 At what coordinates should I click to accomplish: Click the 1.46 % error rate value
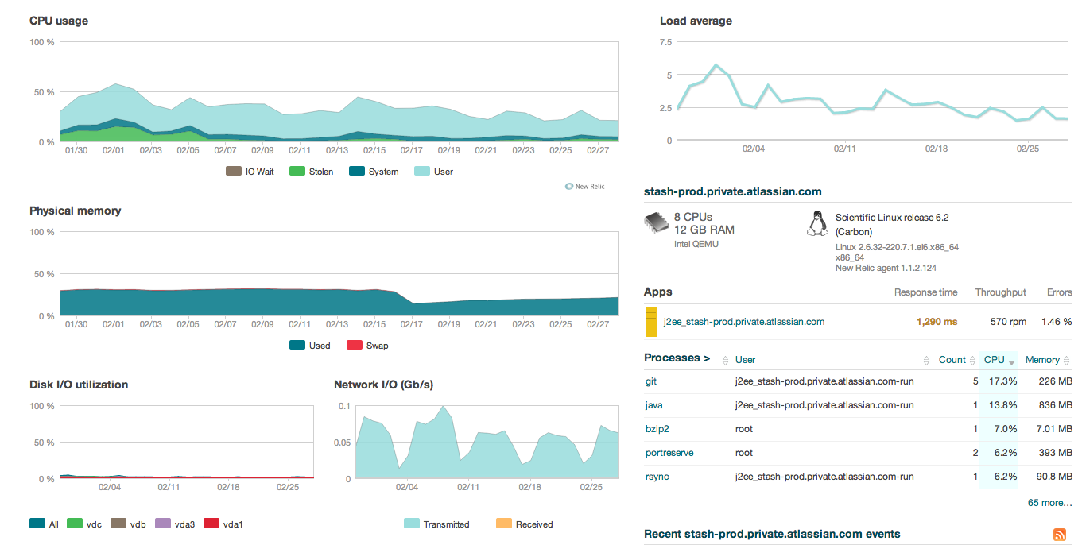[1057, 322]
